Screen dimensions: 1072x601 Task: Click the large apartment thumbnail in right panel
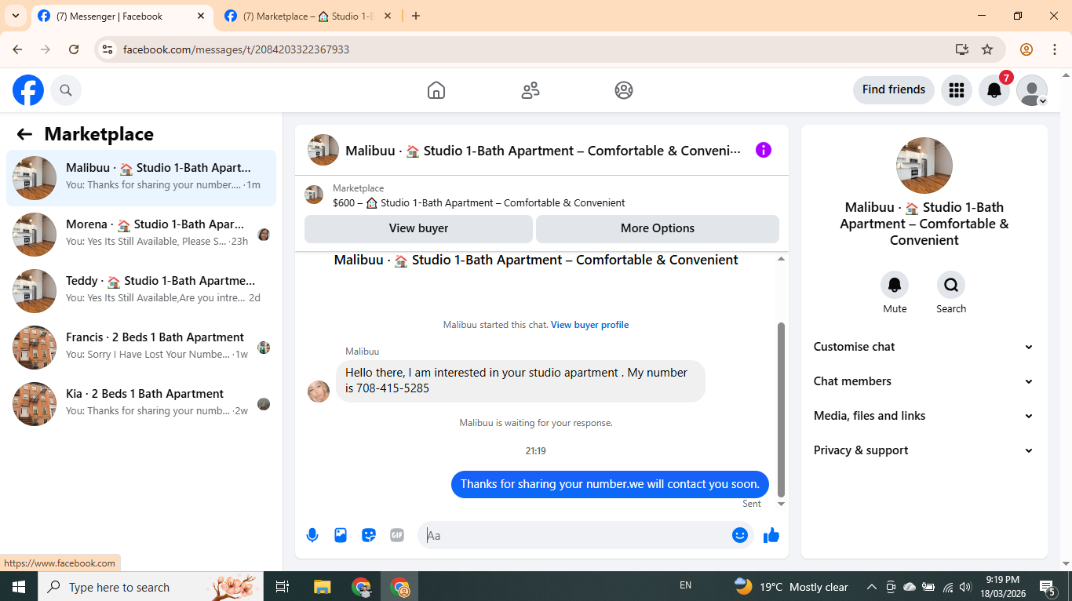[924, 166]
